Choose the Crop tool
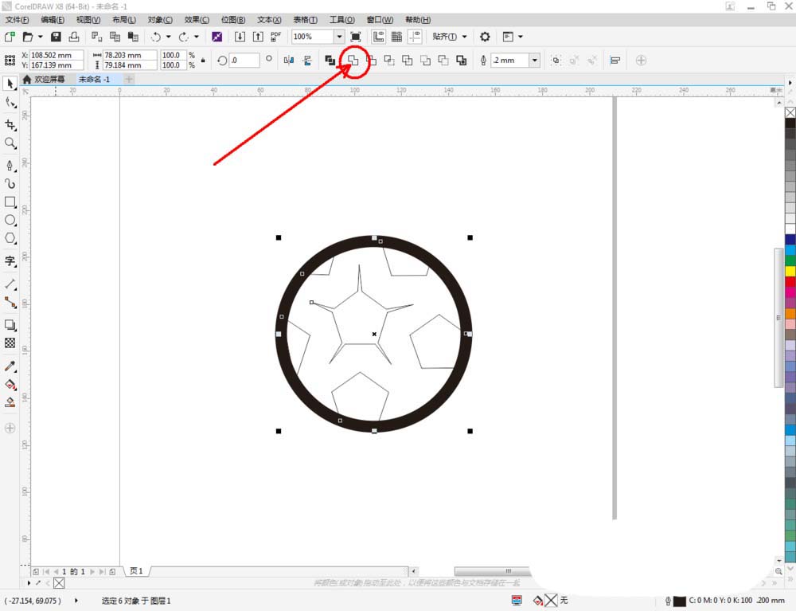 tap(10, 124)
